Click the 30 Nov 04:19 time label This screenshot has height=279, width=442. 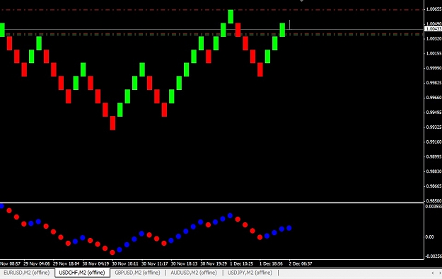95,263
